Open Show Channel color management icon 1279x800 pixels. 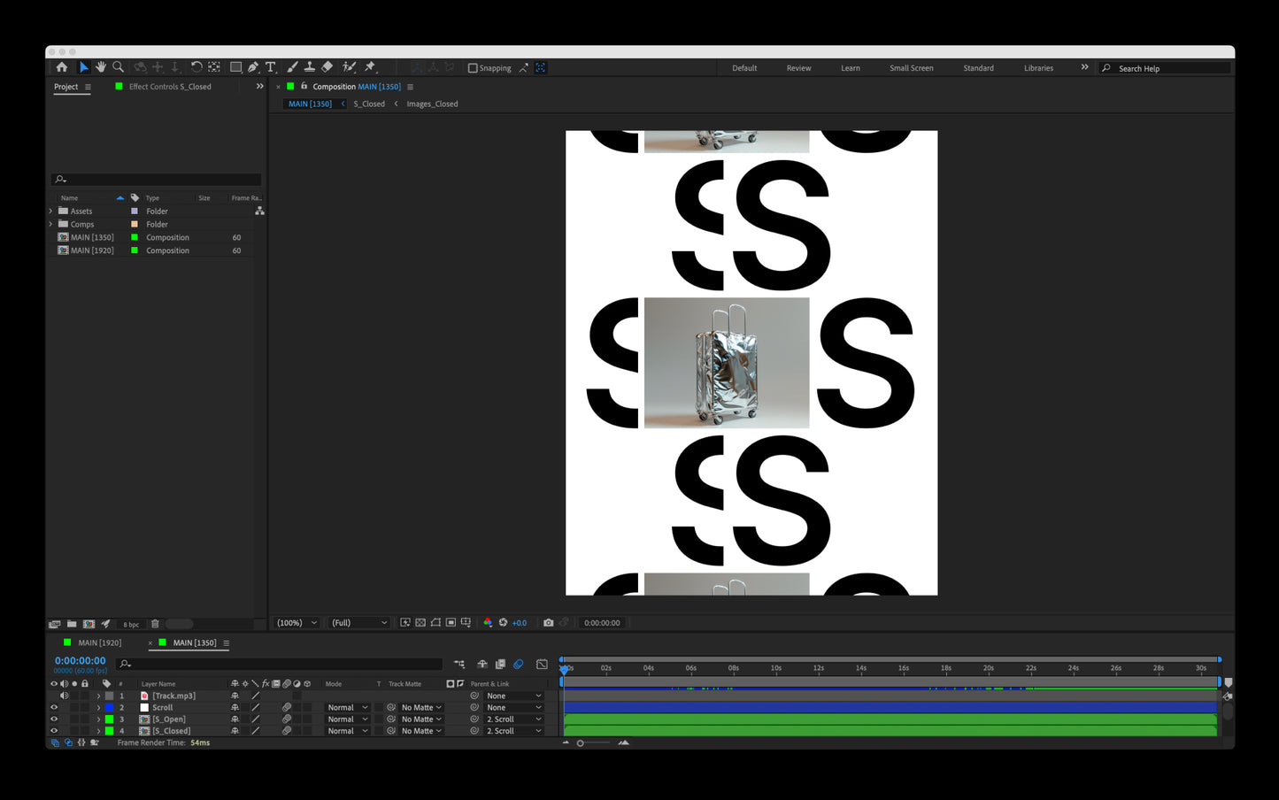pos(488,623)
